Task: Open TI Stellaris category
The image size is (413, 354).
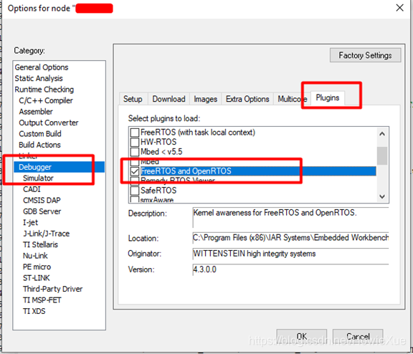Action: (x=41, y=244)
